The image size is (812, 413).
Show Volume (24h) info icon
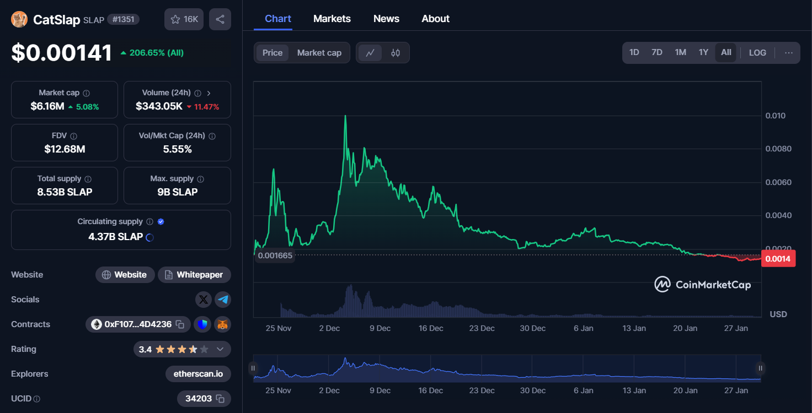[198, 93]
